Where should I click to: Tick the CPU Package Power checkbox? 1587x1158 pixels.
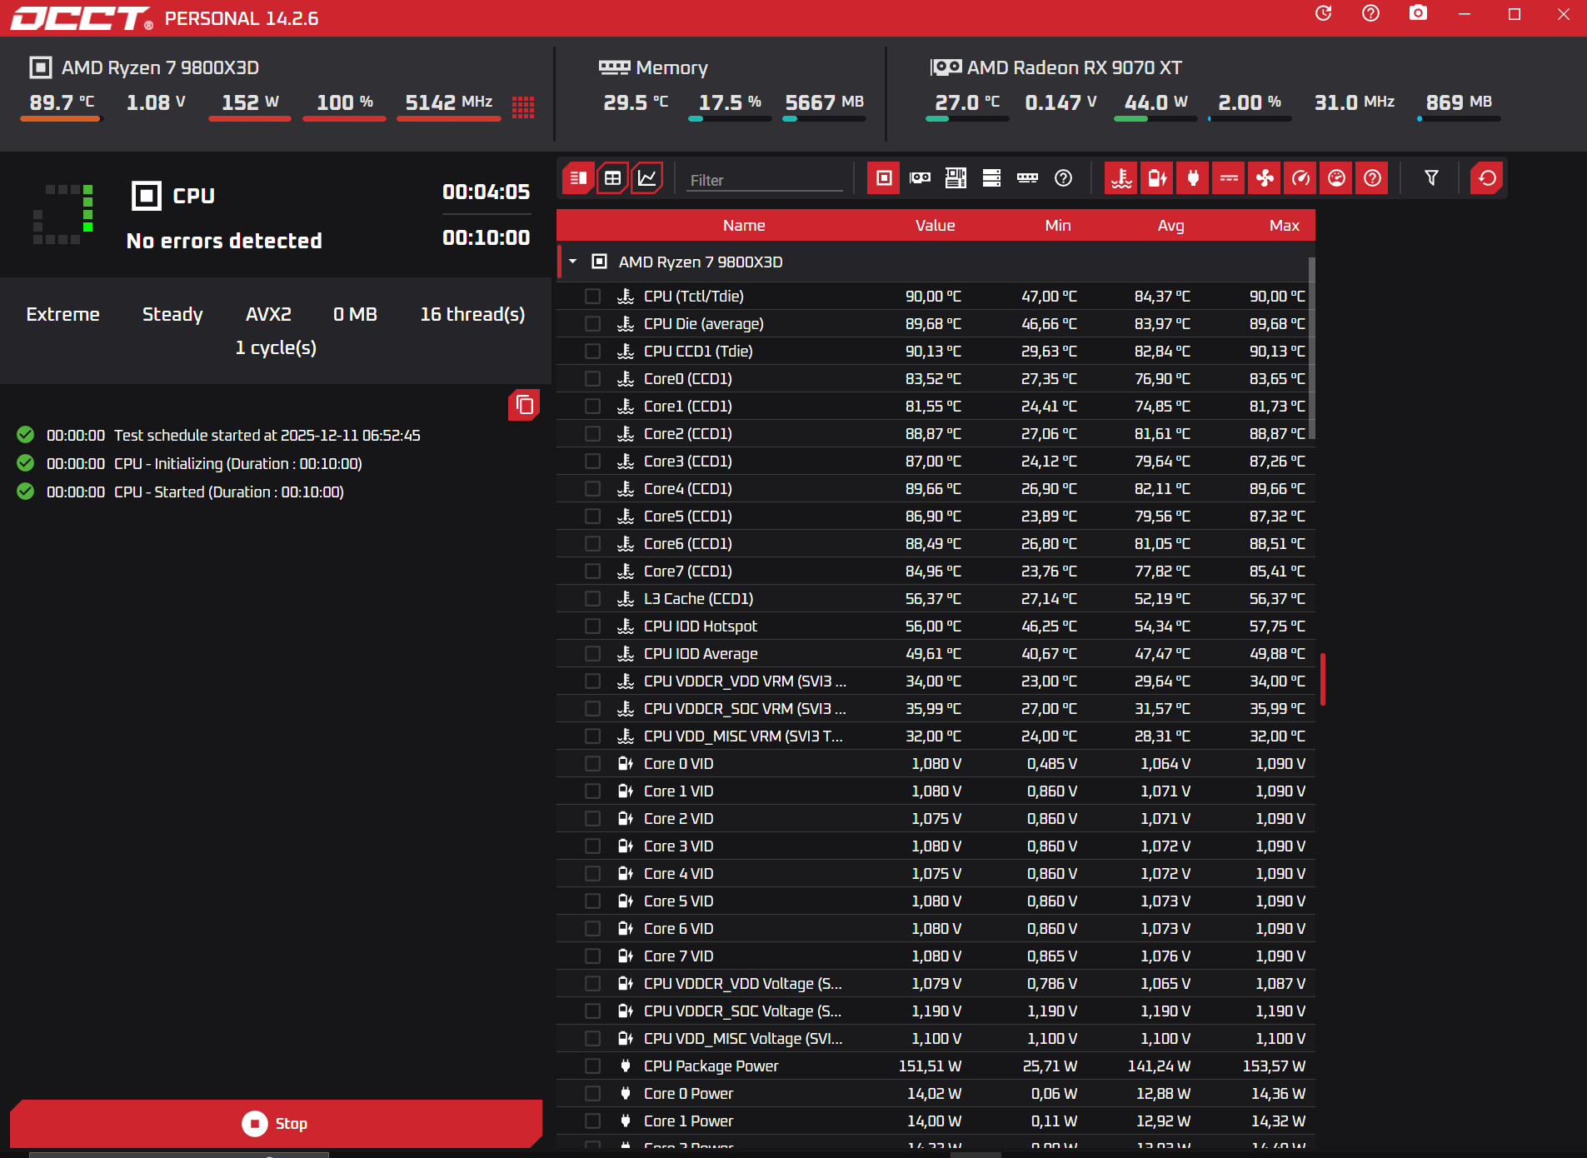pos(592,1066)
